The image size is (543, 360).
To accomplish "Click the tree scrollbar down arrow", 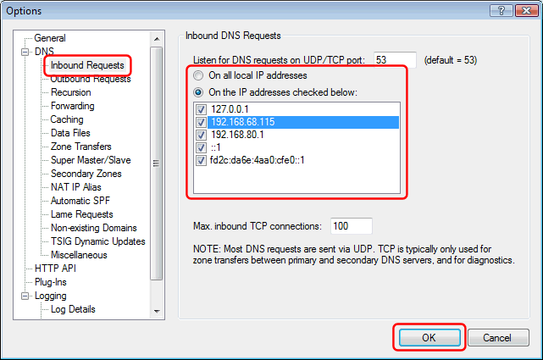I will [x=155, y=312].
